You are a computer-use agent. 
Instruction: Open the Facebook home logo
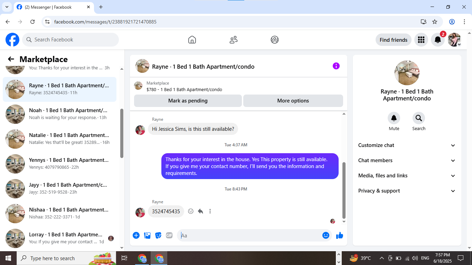pos(12,40)
